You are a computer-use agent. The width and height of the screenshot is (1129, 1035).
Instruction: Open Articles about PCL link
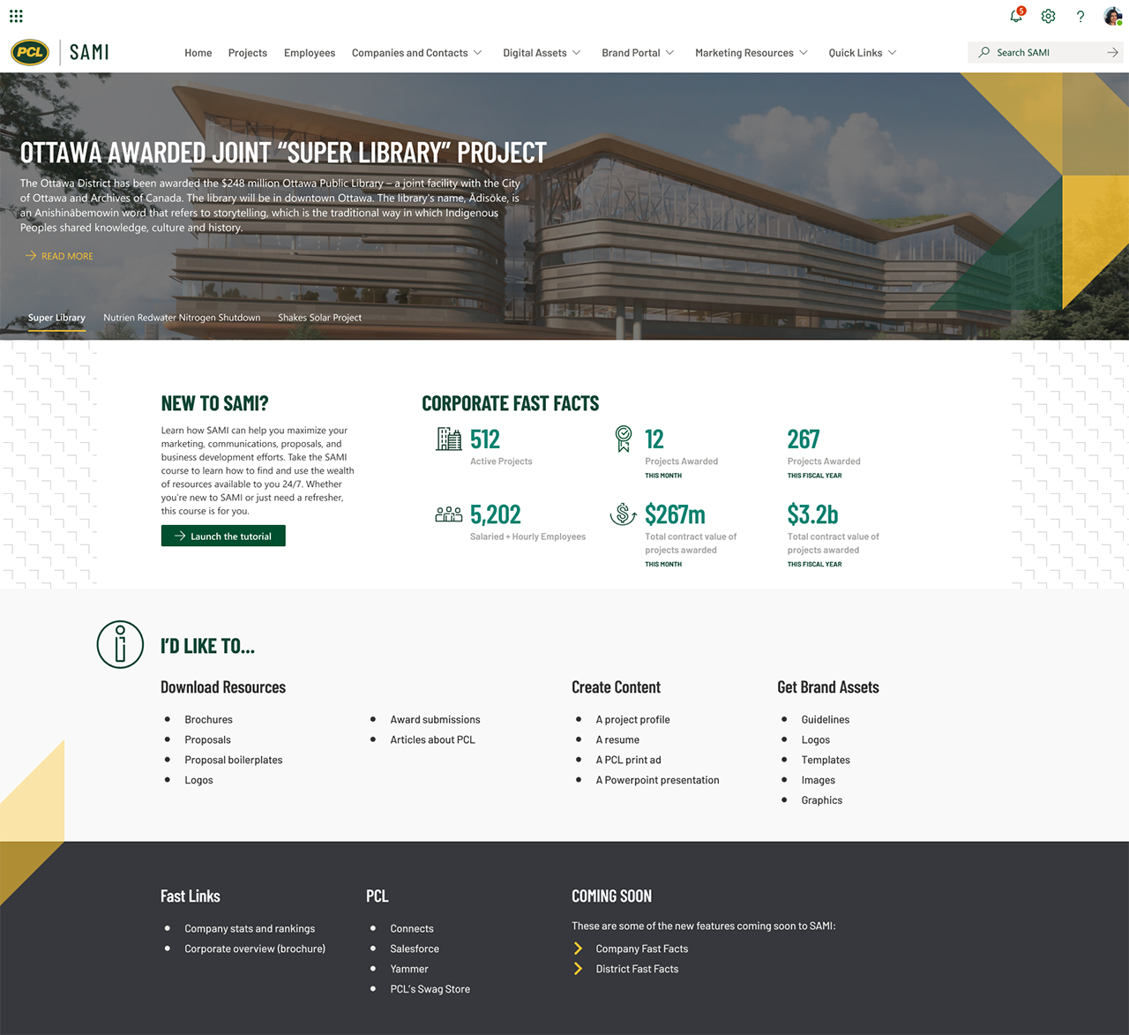tap(433, 740)
